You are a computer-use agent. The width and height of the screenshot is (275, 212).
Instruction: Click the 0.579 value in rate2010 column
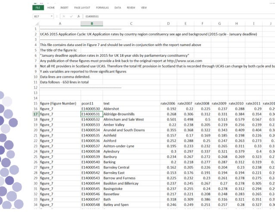coord(237,120)
